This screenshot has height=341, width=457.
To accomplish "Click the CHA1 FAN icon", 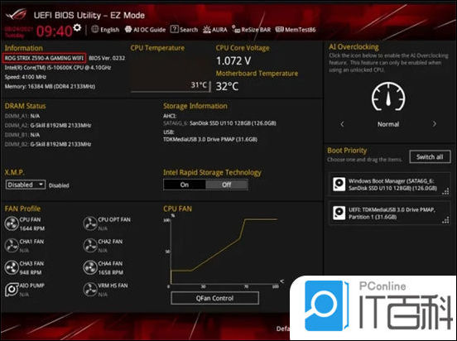I will 12,246.
